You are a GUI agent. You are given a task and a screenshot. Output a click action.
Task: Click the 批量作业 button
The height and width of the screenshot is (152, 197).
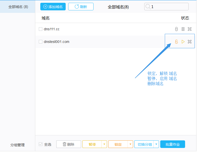point(172,144)
